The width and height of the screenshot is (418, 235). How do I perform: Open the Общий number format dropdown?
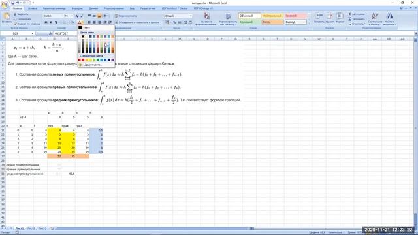click(x=191, y=16)
